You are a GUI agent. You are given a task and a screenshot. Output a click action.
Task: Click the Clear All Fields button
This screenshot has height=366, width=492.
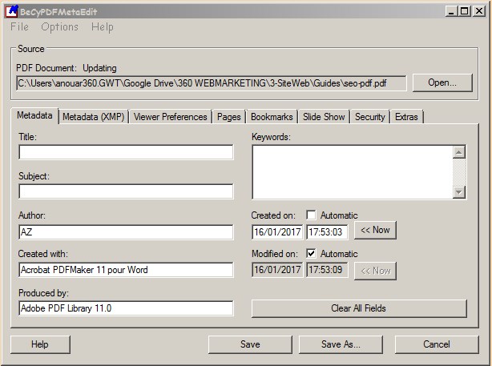(359, 308)
